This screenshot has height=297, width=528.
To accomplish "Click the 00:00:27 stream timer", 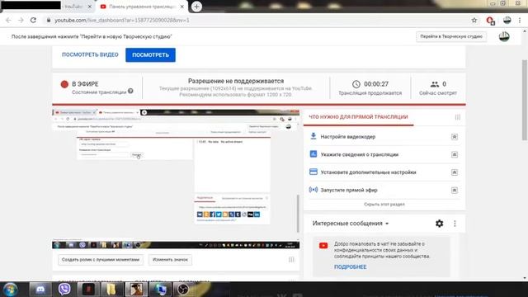I will point(376,84).
